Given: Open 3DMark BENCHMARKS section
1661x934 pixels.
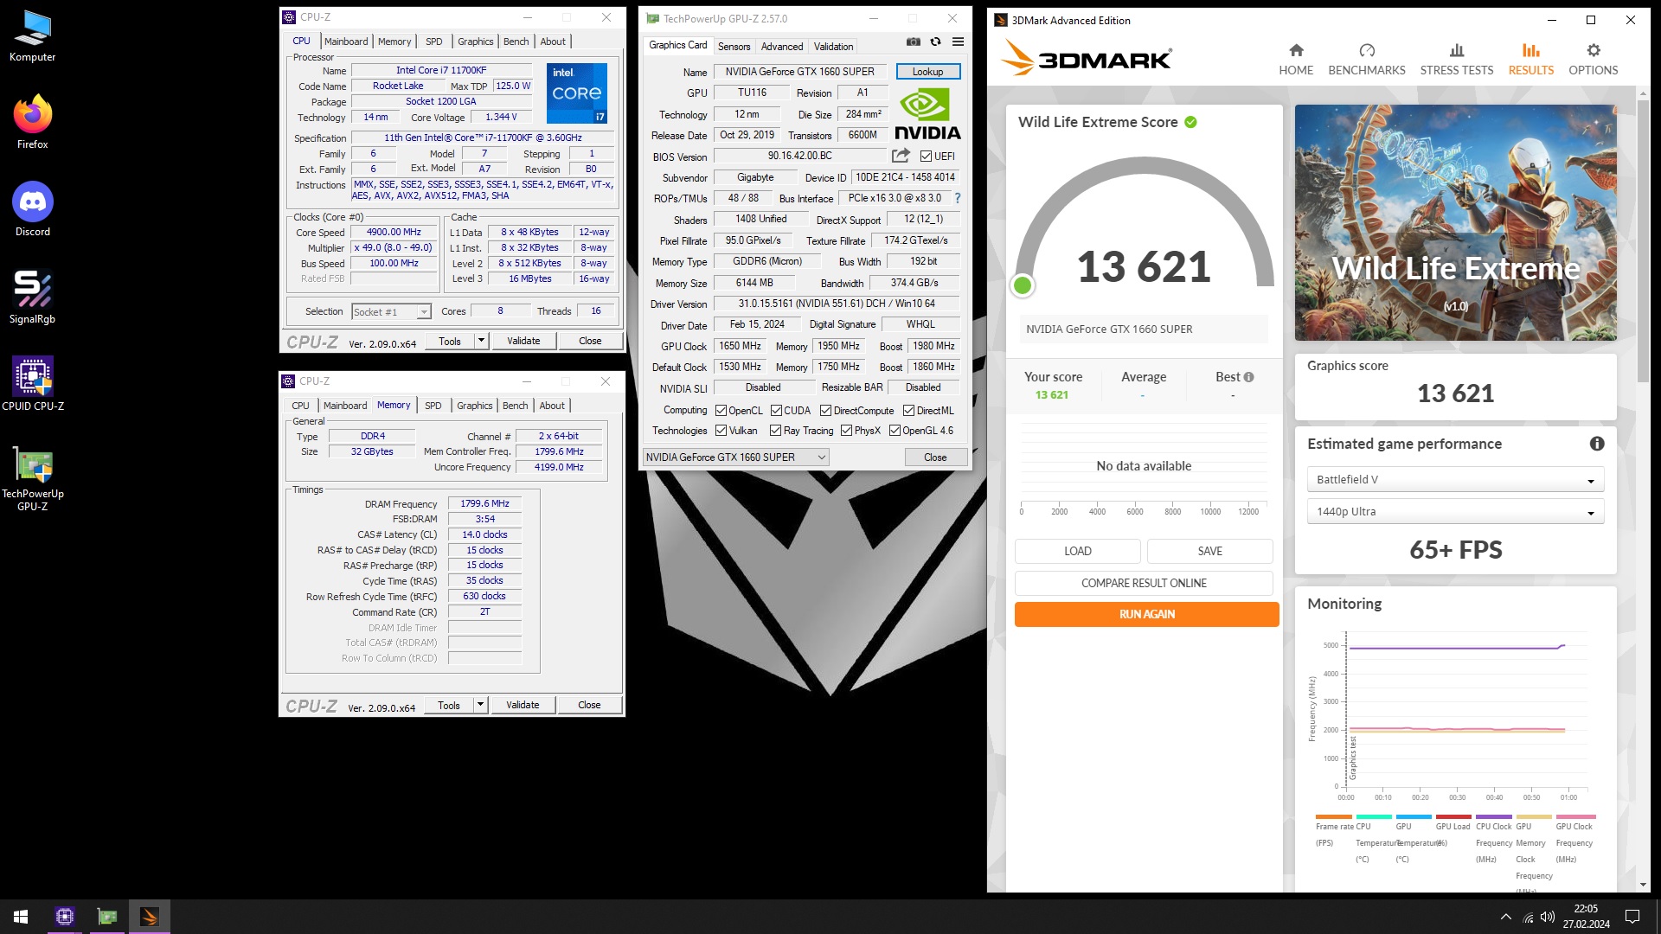Looking at the screenshot, I should click(x=1367, y=60).
